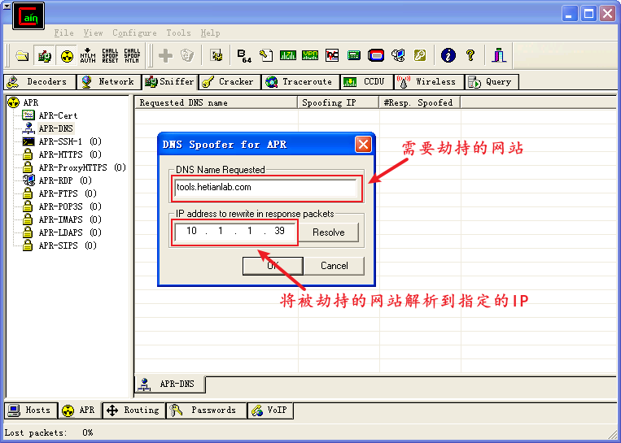The width and height of the screenshot is (621, 443).
Task: Select APR-HTTPS (0) in the tree
Action: click(x=70, y=154)
